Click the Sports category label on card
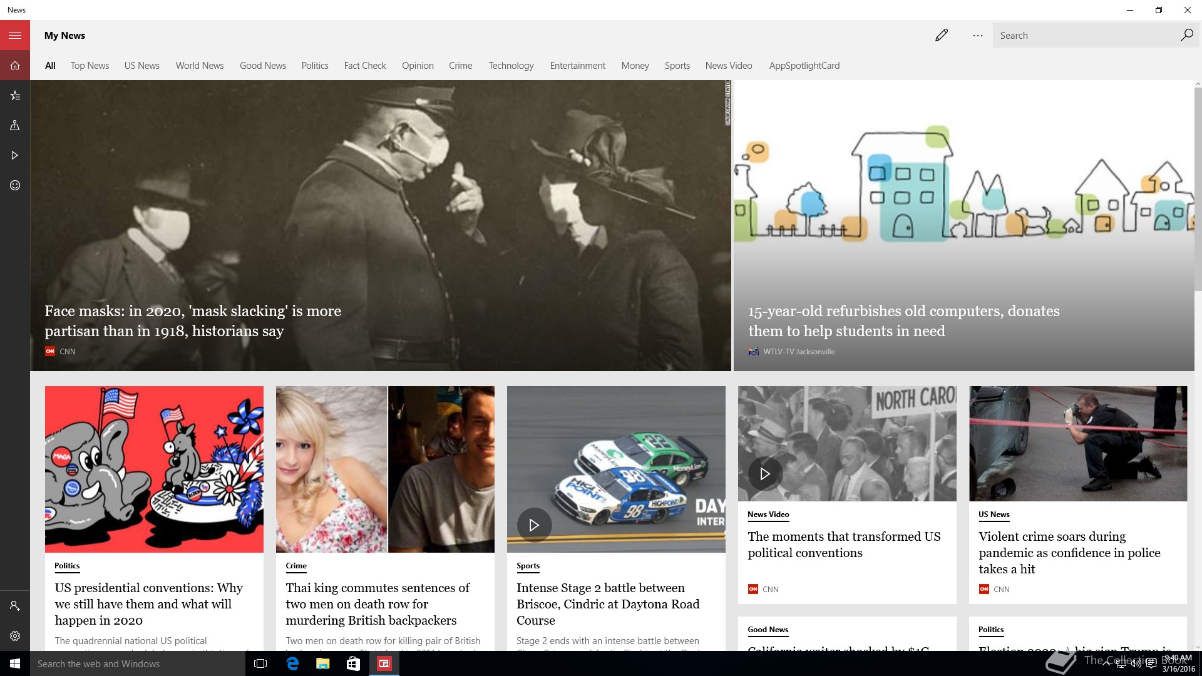1202x676 pixels. pos(528,566)
